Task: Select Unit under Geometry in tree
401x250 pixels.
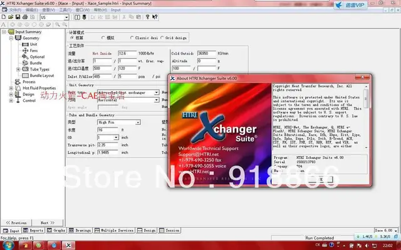Action: 33,44
